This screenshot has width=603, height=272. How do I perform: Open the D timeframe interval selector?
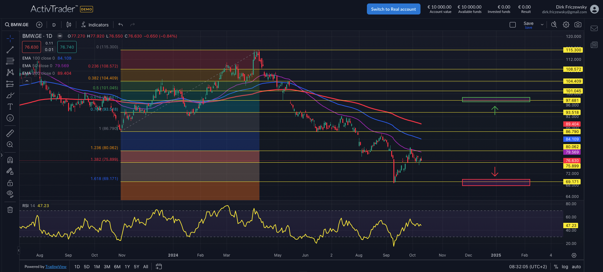pyautogui.click(x=54, y=25)
